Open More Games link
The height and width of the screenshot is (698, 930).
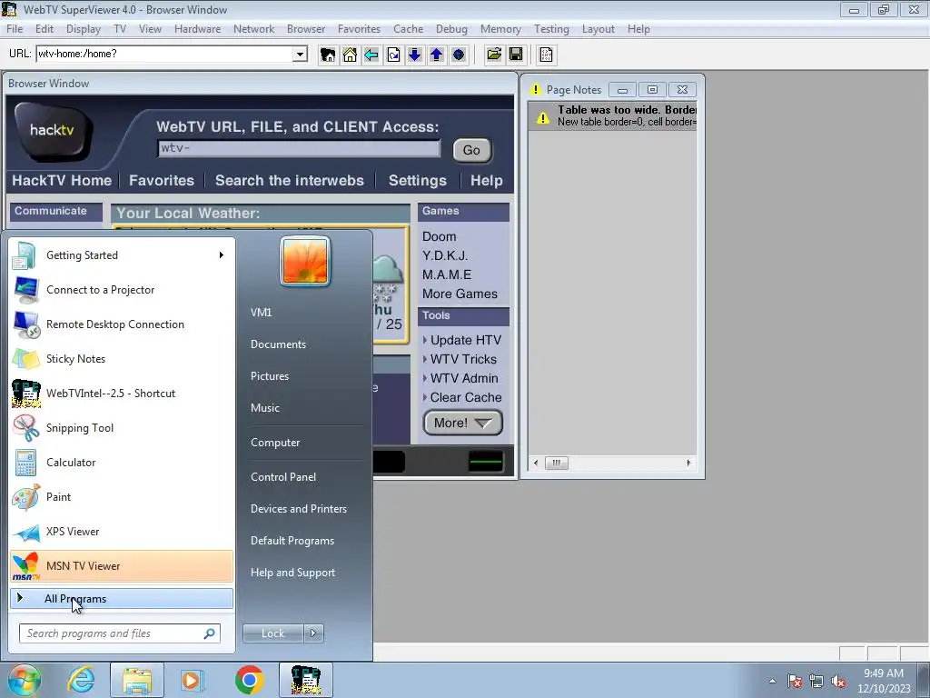click(460, 294)
